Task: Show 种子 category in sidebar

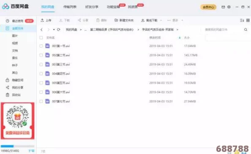Action: 15,65
